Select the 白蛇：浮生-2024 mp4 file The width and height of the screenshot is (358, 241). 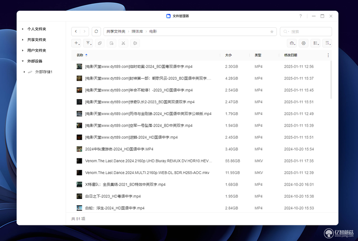coord(201,208)
